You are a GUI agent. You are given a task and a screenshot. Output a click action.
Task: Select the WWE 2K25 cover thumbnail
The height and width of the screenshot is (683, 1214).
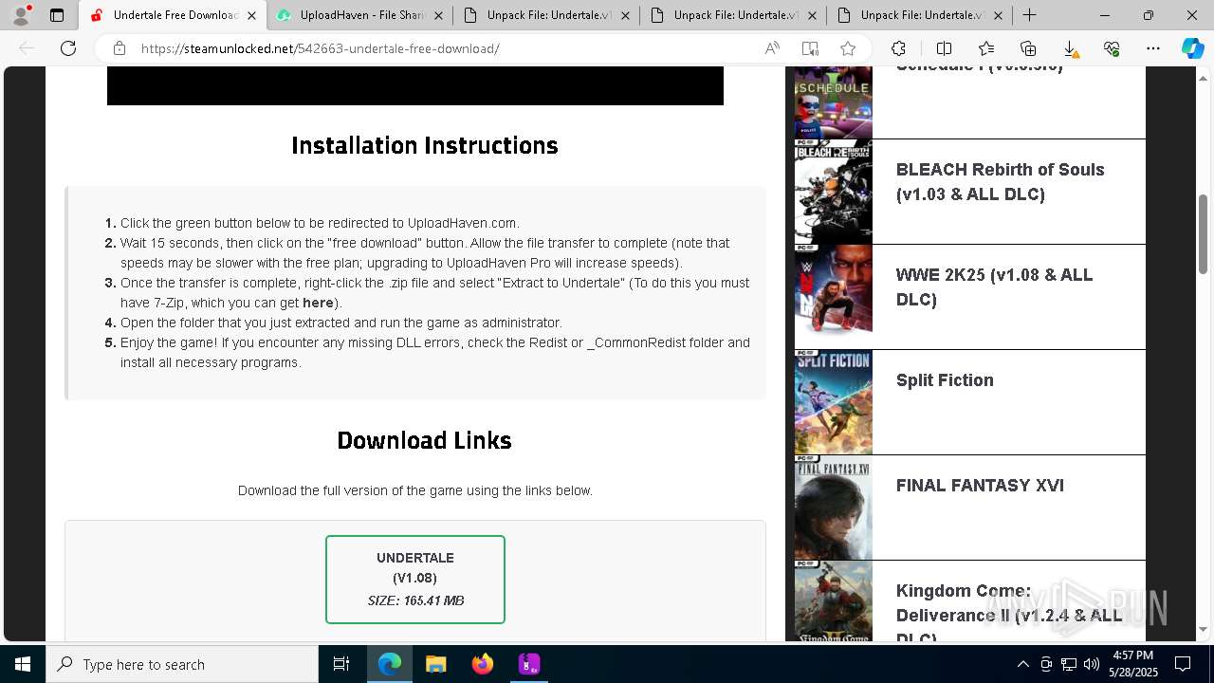(833, 298)
